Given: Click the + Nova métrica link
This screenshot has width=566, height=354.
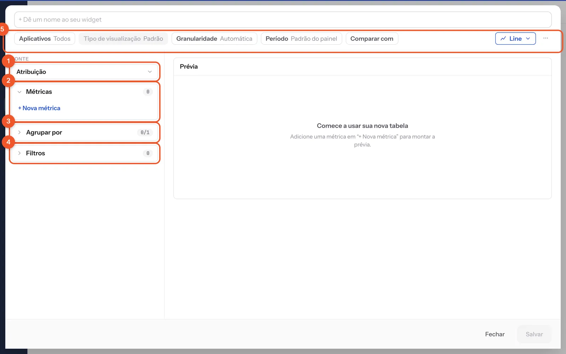Looking at the screenshot, I should 39,108.
